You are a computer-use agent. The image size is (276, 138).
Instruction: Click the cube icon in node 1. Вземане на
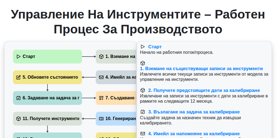coord(101,57)
